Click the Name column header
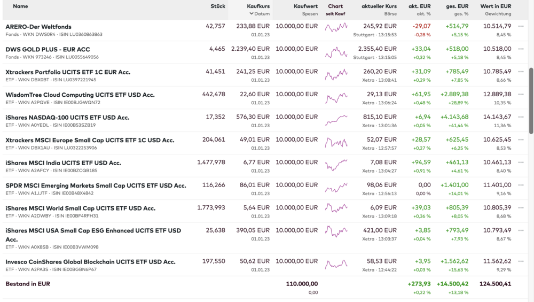Viewport: 534px width, 302px height. tap(20, 6)
